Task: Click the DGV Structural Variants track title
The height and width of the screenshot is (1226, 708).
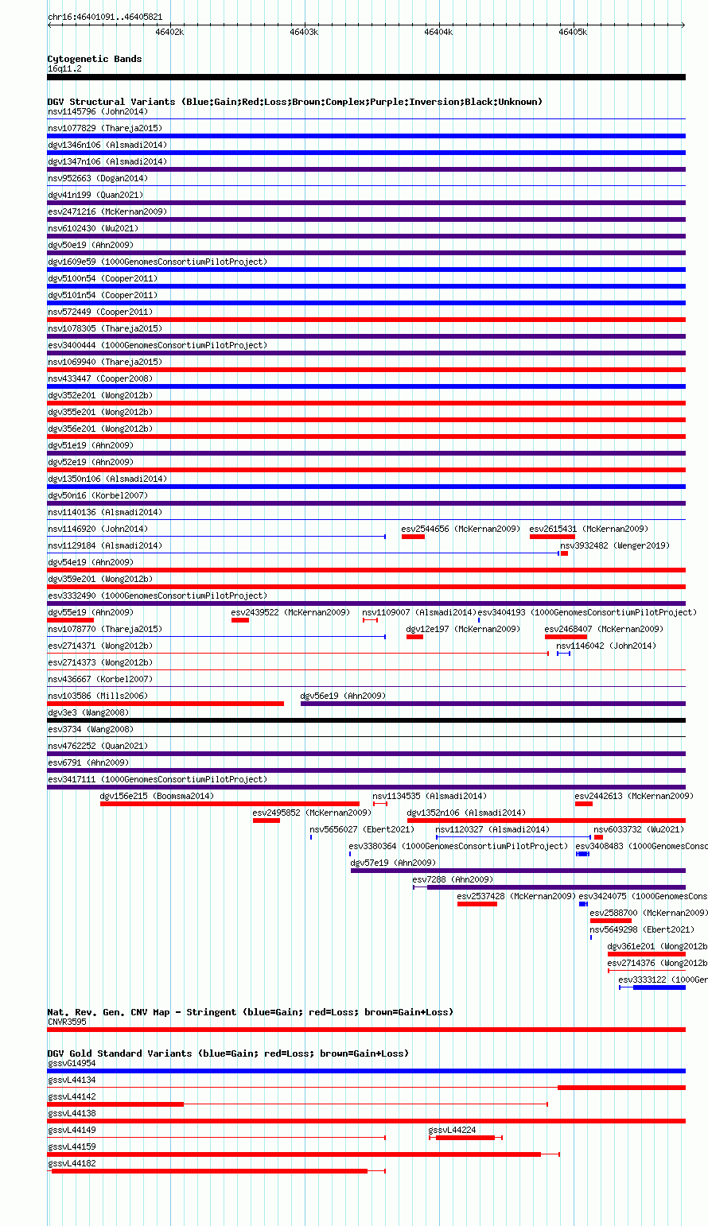Action: 295,102
